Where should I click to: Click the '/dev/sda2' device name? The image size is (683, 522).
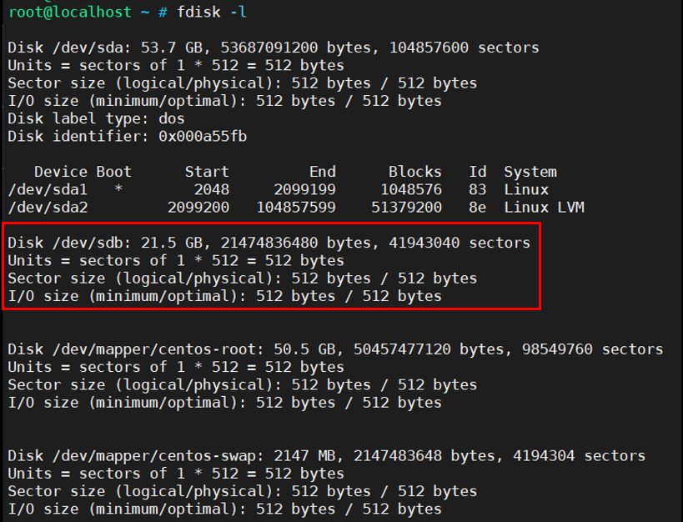(x=48, y=208)
